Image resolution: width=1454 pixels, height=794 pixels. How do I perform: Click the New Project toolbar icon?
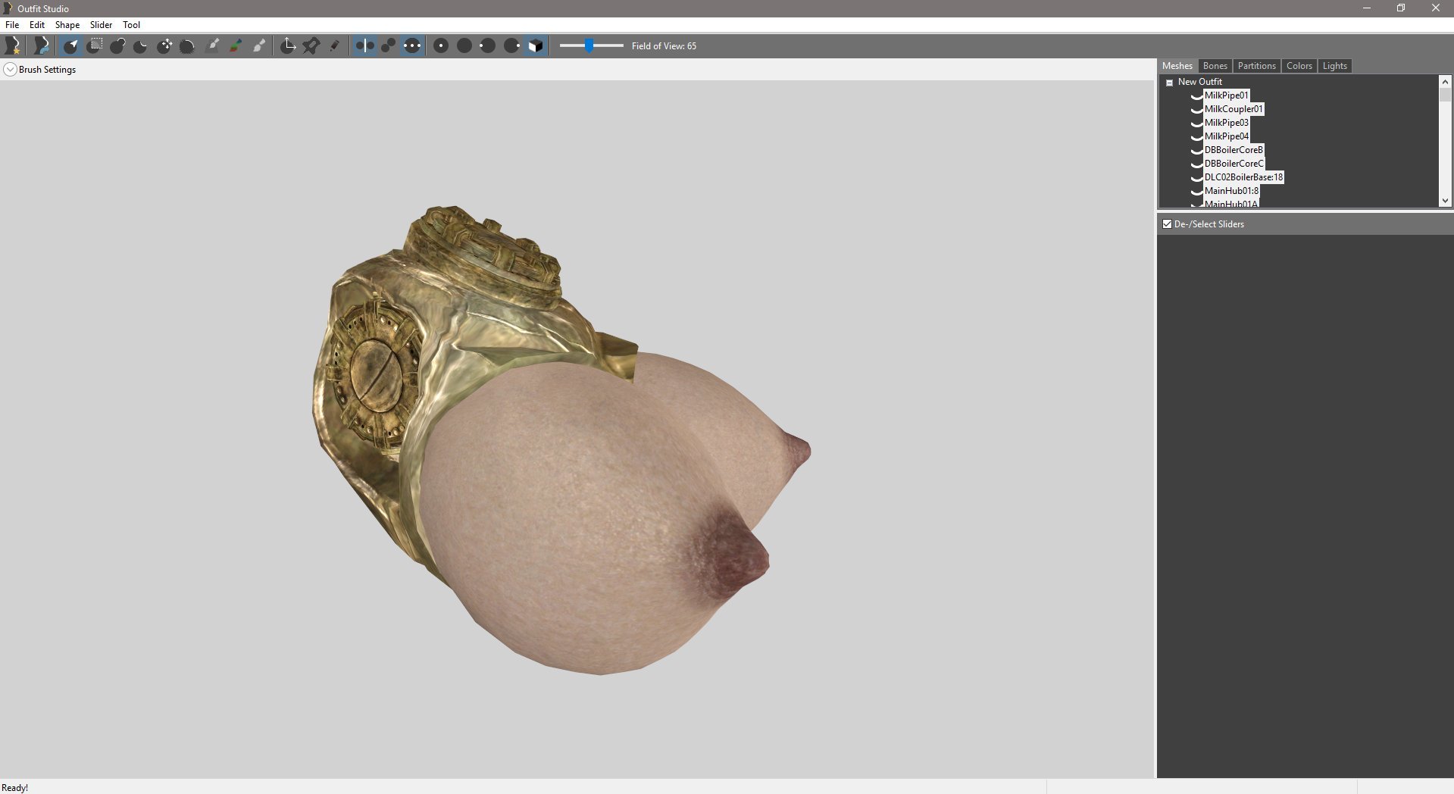[13, 45]
